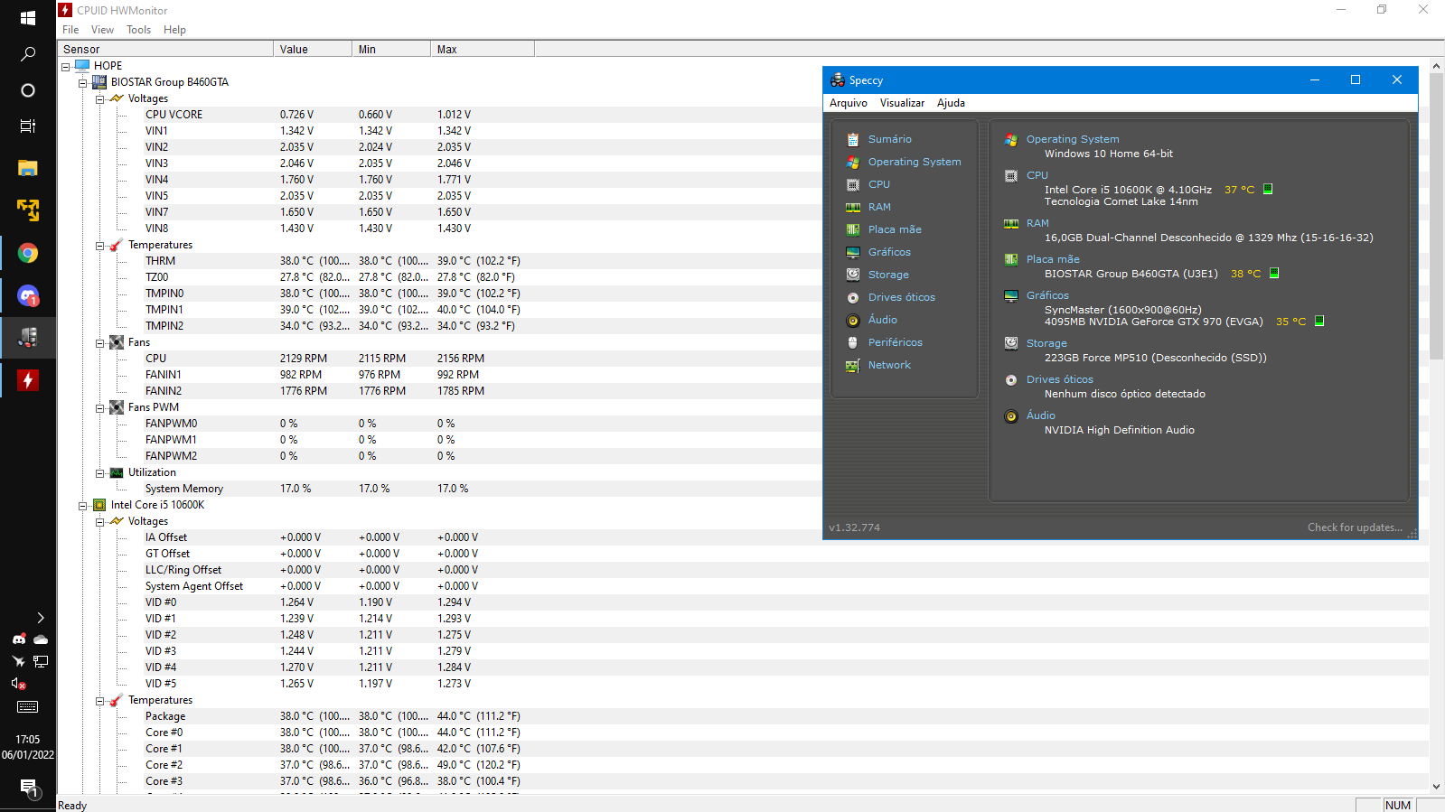1445x812 pixels.
Task: Open Áudio in Speccy sidebar
Action: click(882, 320)
